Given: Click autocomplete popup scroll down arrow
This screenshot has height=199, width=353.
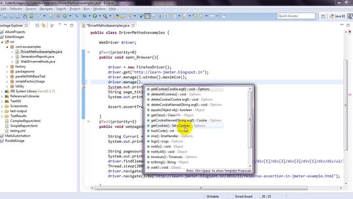Looking at the screenshot, I should (250, 166).
